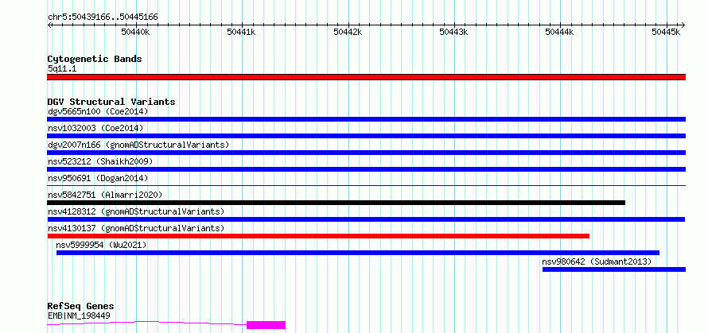Select the nsv5999954 (Wu2021) variant bar
The image size is (708, 333).
358,253
